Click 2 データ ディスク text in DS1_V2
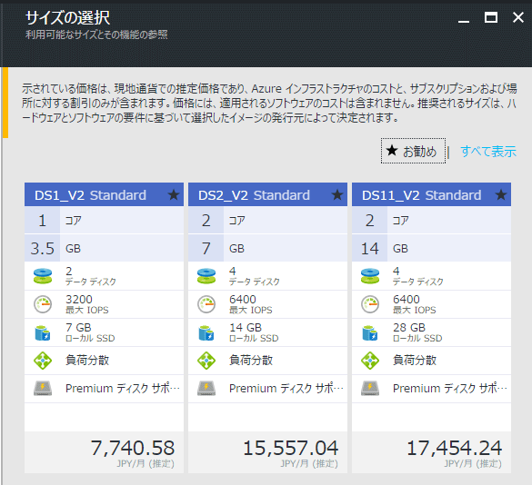The height and width of the screenshot is (485, 532). (91, 276)
